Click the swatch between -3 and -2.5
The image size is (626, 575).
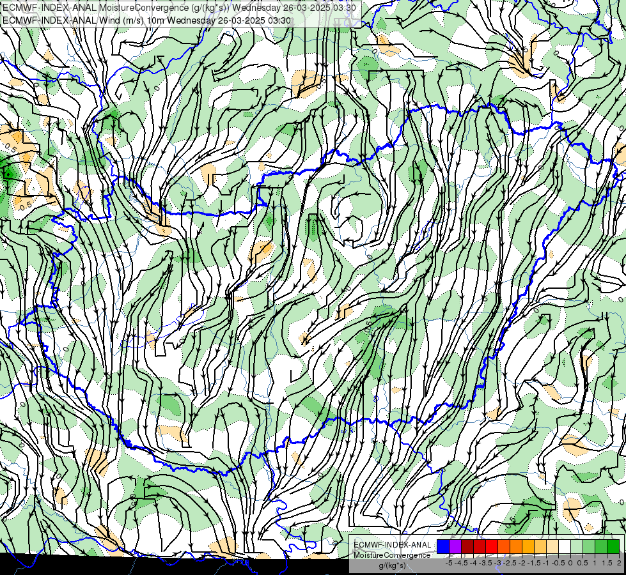(x=504, y=546)
